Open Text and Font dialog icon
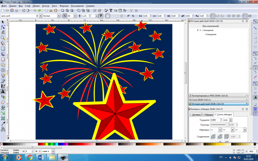The image size is (258, 161). coord(111,10)
